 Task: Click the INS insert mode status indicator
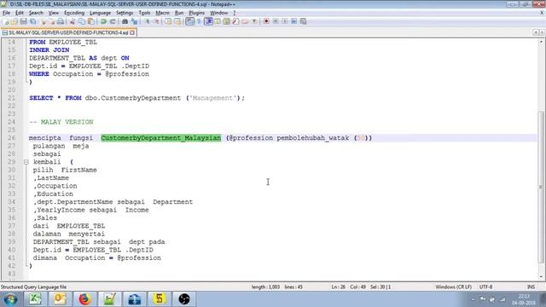531,287
